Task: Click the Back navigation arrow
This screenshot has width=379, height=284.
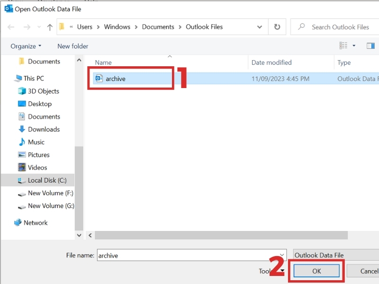Action: pyautogui.click(x=11, y=27)
